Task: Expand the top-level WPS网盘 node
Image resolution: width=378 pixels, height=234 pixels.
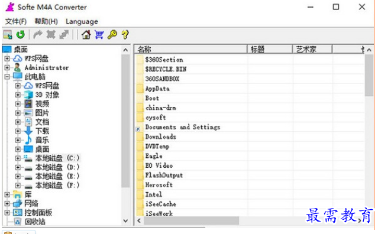Action: click(7, 58)
